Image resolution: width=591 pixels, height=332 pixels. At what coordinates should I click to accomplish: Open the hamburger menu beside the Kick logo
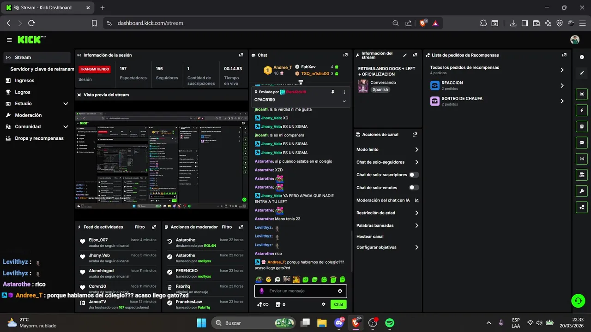click(x=9, y=40)
